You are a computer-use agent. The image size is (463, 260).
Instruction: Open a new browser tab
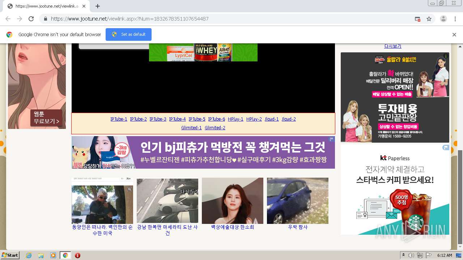point(98,6)
